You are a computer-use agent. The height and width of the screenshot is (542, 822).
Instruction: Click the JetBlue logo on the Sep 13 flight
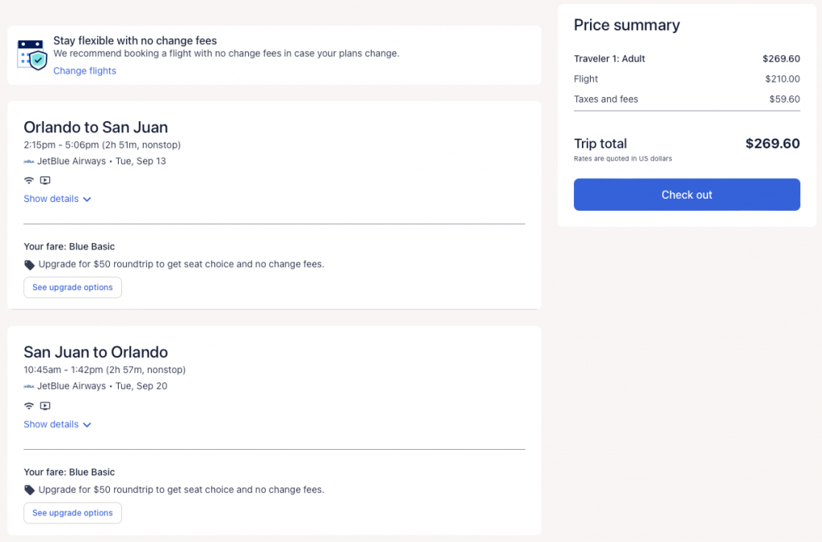click(x=29, y=161)
